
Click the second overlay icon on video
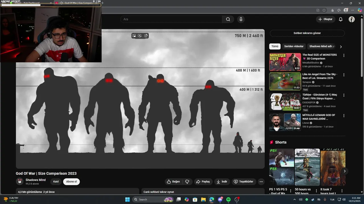140,36
